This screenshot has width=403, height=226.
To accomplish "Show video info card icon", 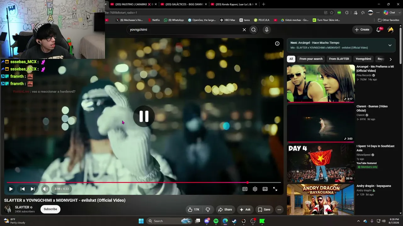I will 277,44.
